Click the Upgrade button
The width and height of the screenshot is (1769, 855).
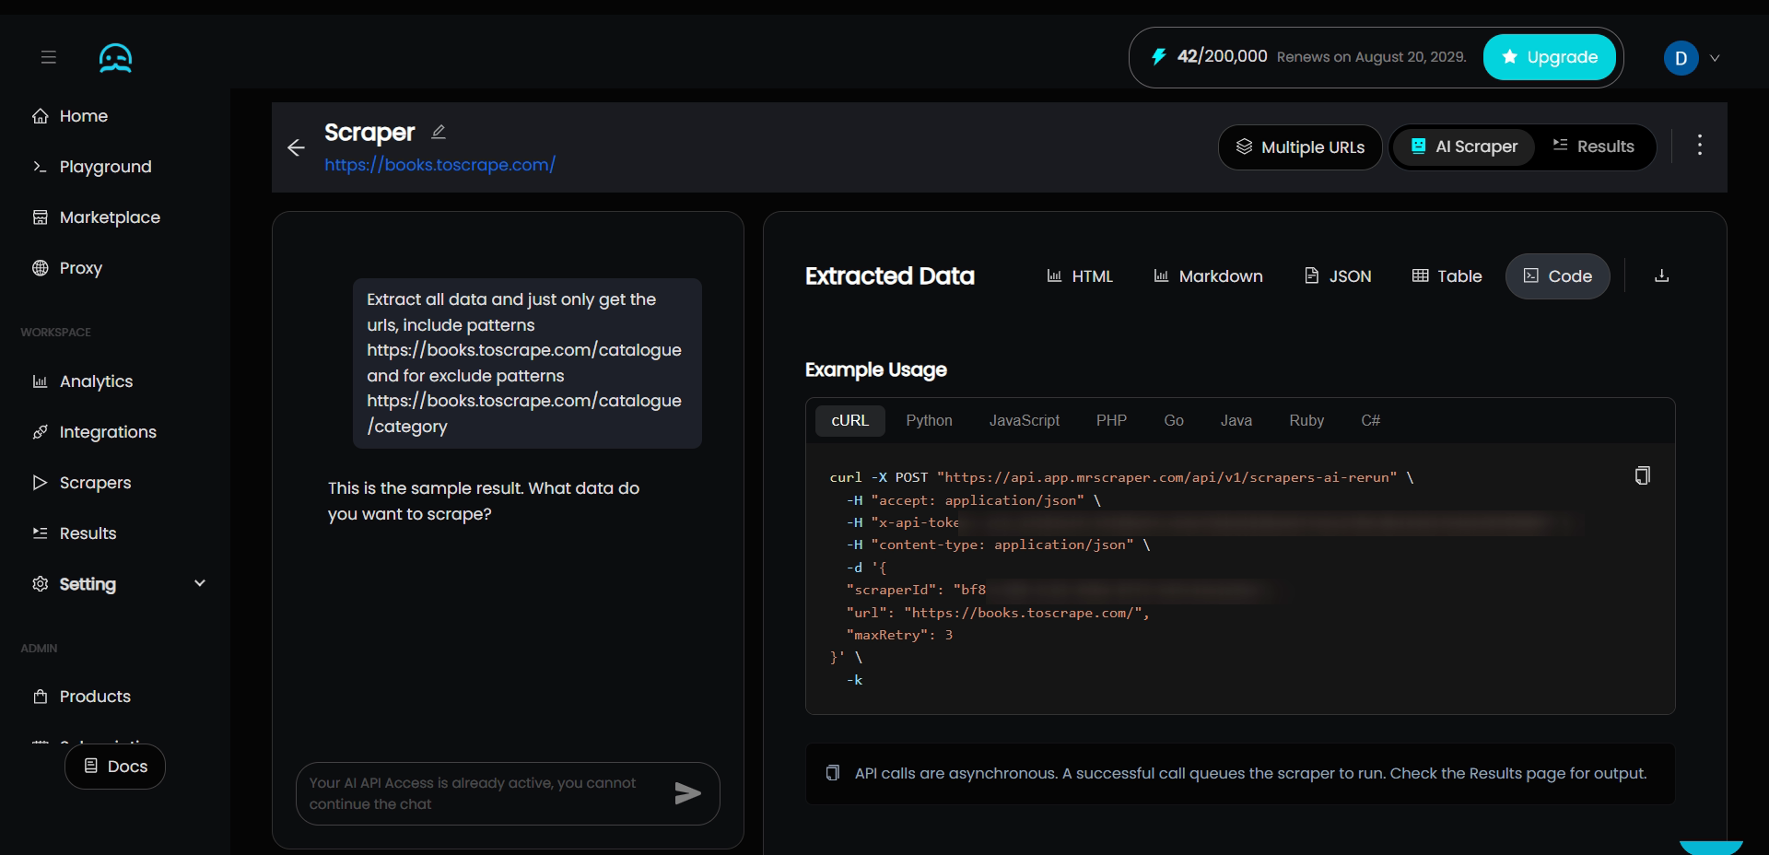pyautogui.click(x=1549, y=57)
